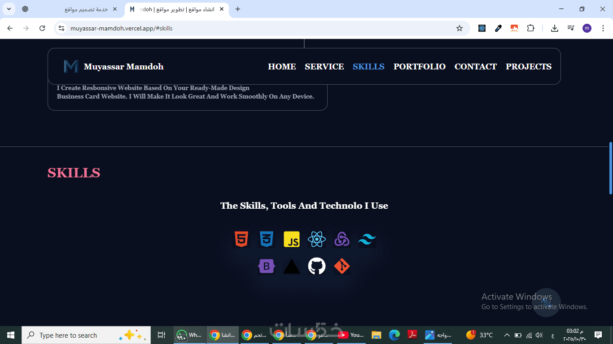
Task: Open WhatsApp from the taskbar
Action: pos(190,335)
